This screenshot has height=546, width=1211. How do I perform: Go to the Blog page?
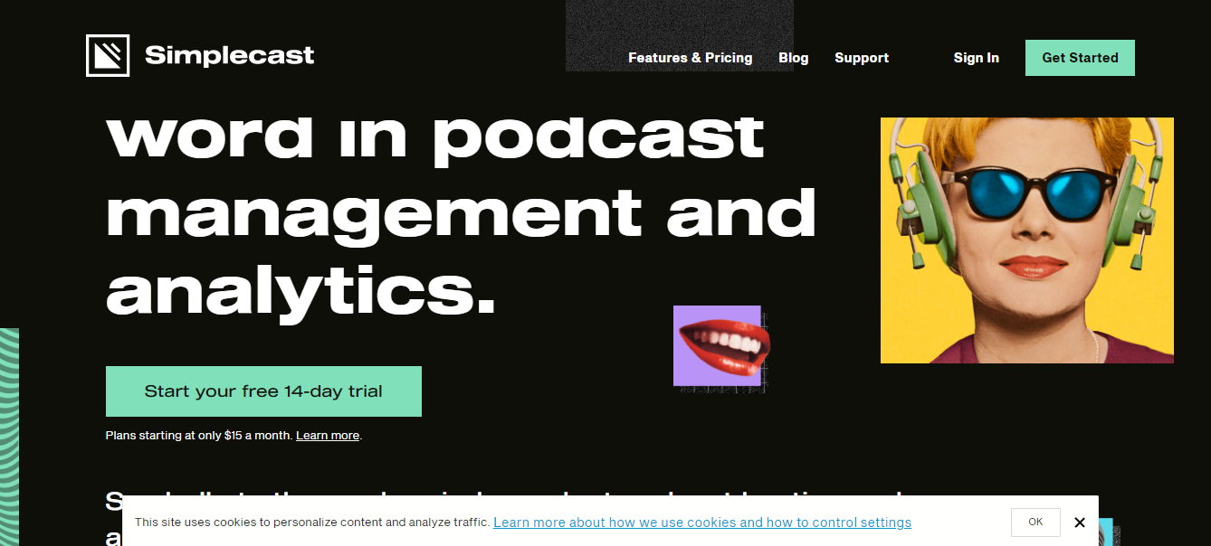793,58
